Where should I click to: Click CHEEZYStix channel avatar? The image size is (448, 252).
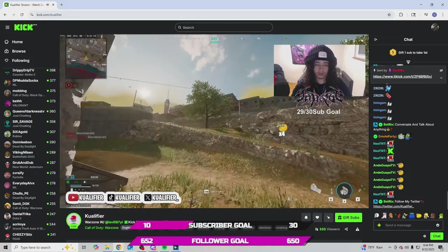coord(7,237)
